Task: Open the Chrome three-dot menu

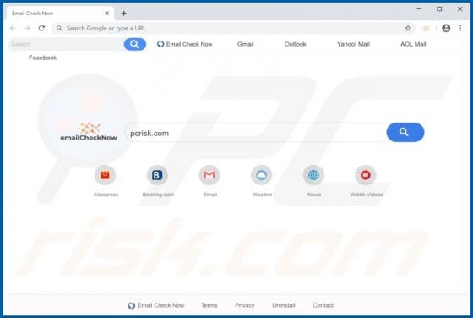Action: pyautogui.click(x=460, y=28)
